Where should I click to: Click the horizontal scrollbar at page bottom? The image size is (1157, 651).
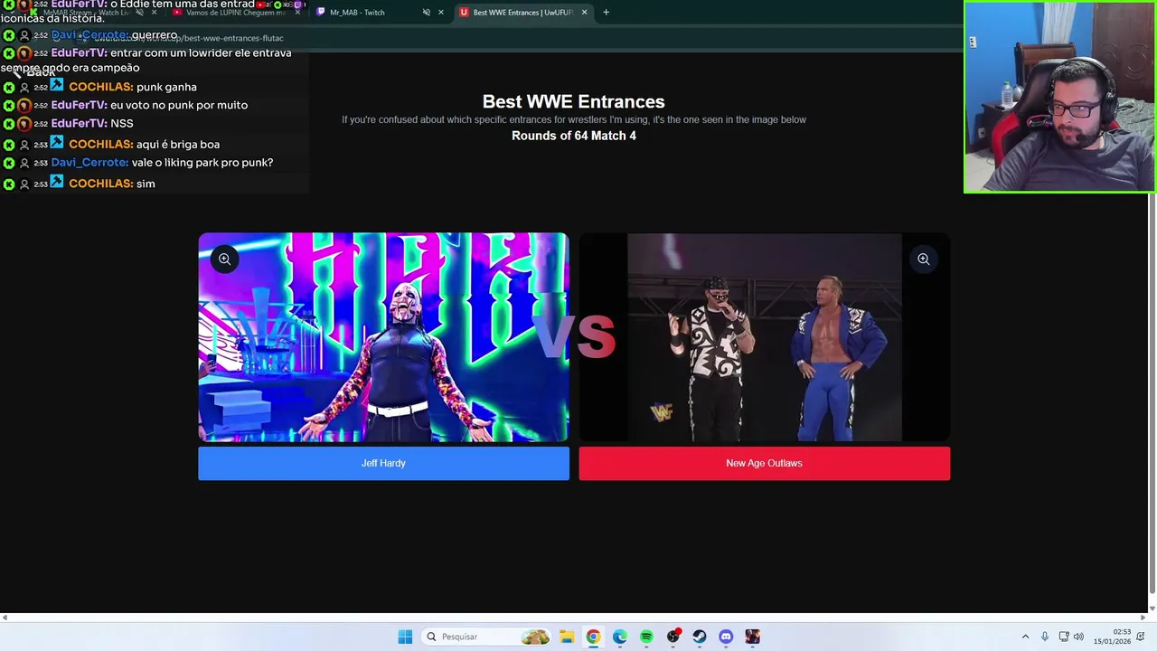coord(574,618)
